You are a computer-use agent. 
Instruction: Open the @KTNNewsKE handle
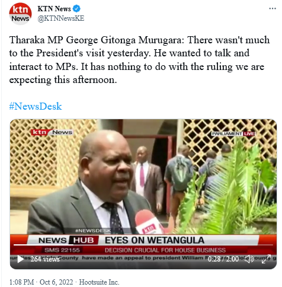point(61,18)
